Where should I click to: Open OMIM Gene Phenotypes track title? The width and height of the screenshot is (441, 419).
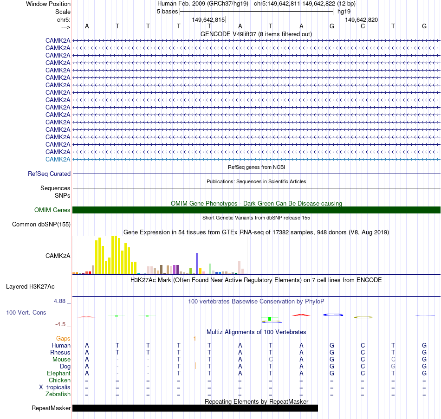tap(256, 203)
